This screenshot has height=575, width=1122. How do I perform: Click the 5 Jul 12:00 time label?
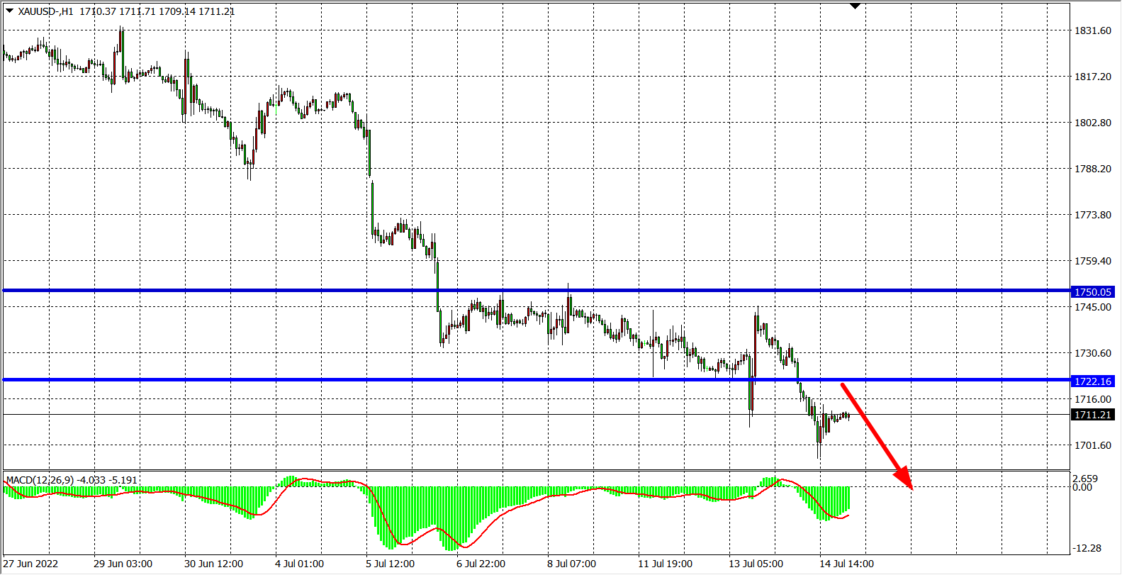(x=390, y=564)
